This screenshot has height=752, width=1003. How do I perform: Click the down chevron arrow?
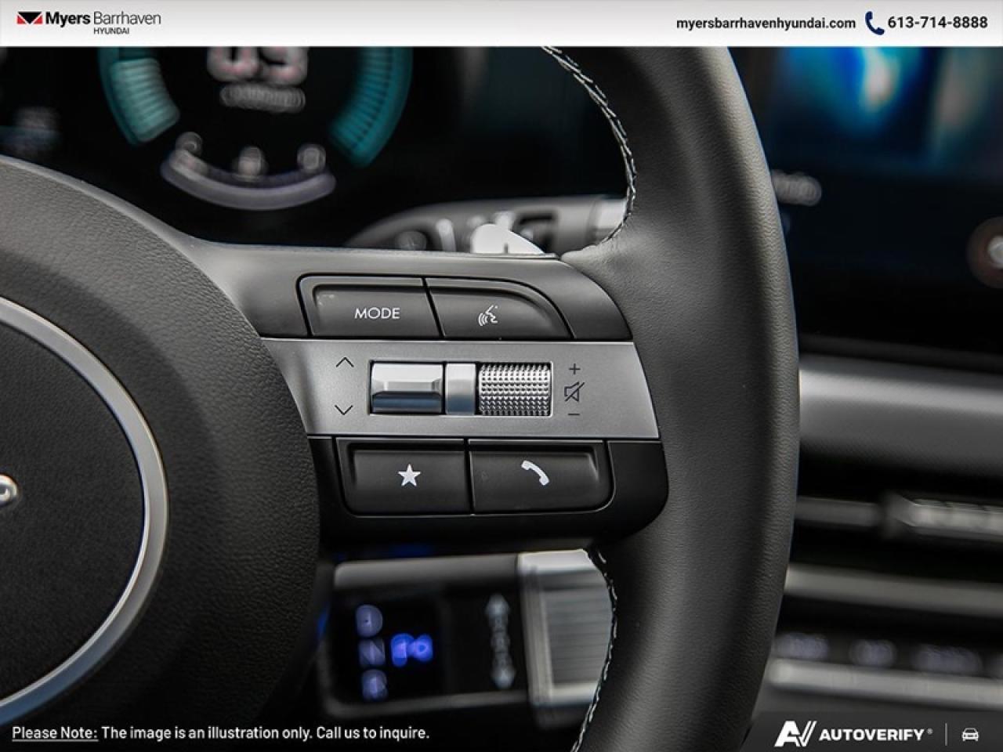[x=343, y=409]
